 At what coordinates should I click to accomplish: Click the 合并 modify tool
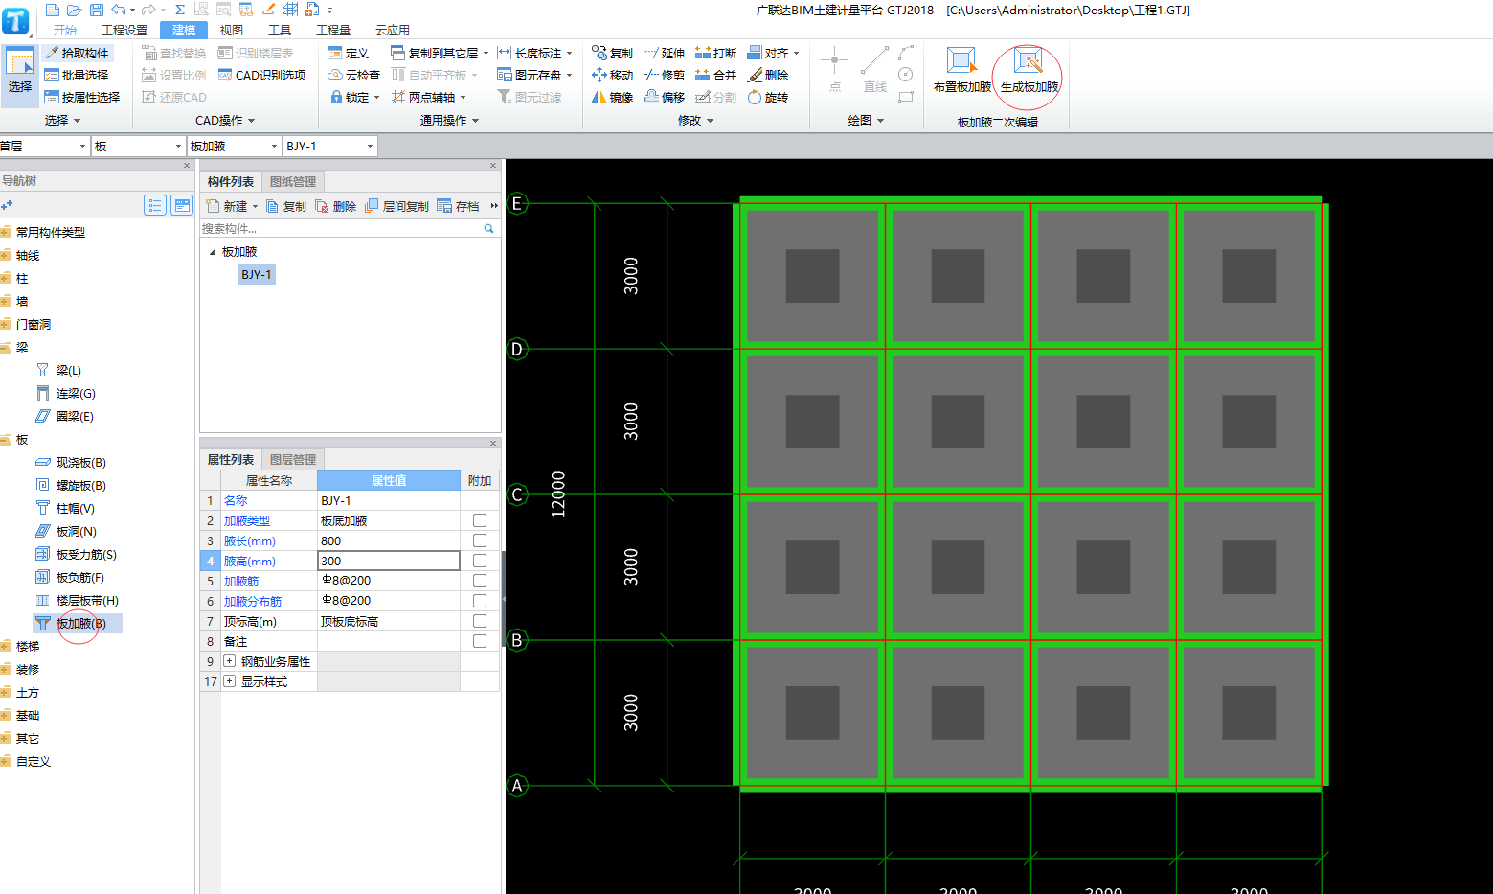[716, 75]
